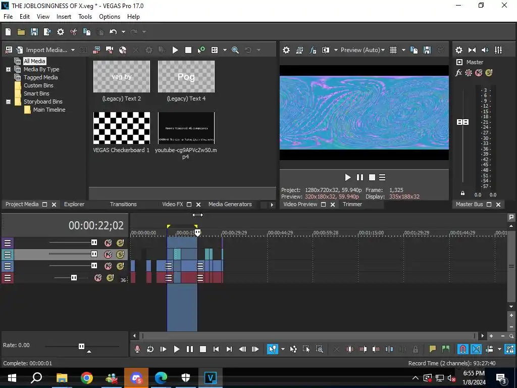Click the New project icon

pyautogui.click(x=8, y=32)
